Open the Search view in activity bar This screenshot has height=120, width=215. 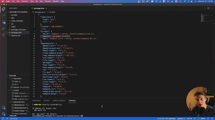tap(3, 15)
